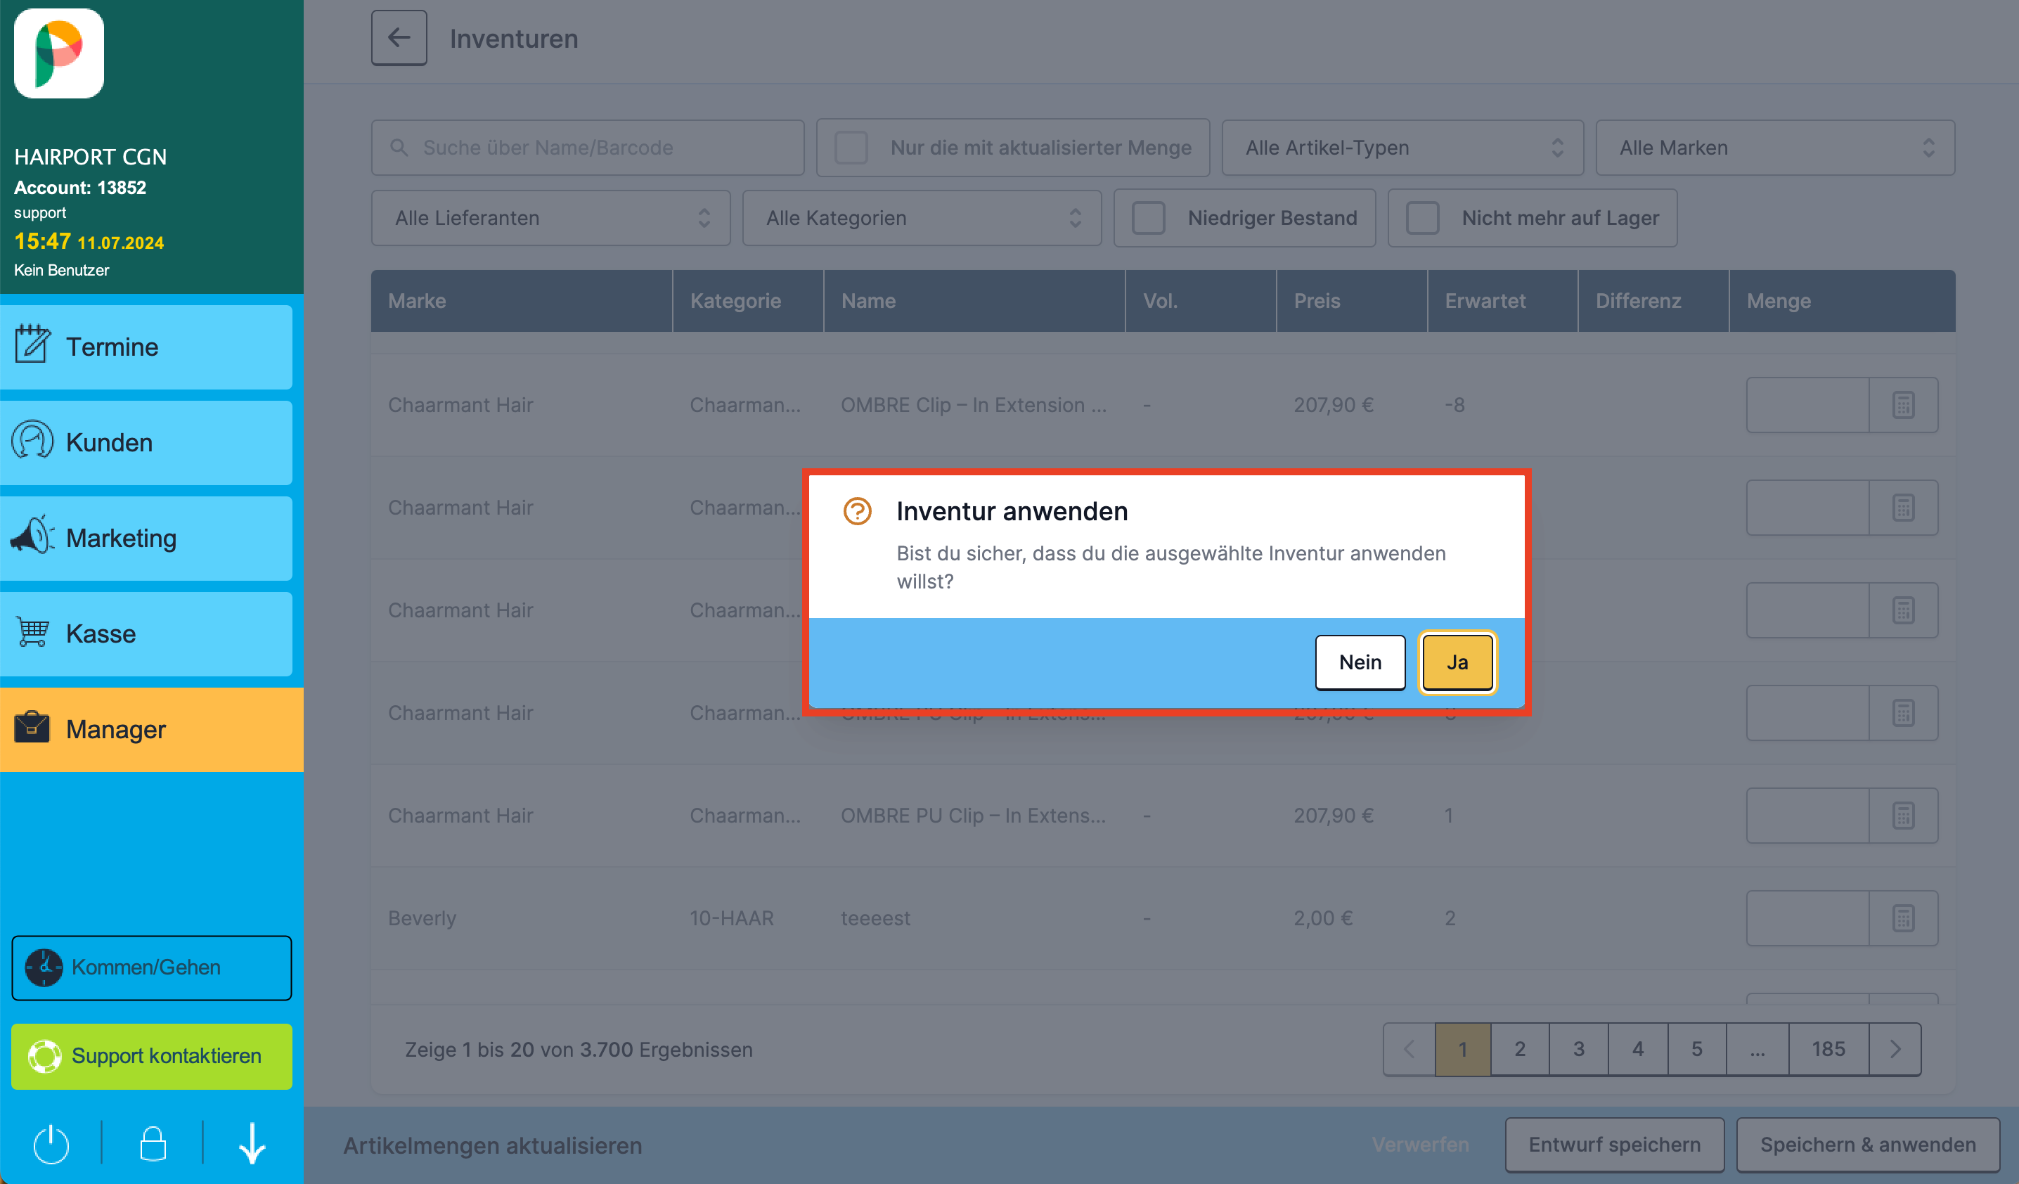2019x1184 pixels.
Task: Click Menge field of the Beverly row
Action: pyautogui.click(x=1807, y=918)
